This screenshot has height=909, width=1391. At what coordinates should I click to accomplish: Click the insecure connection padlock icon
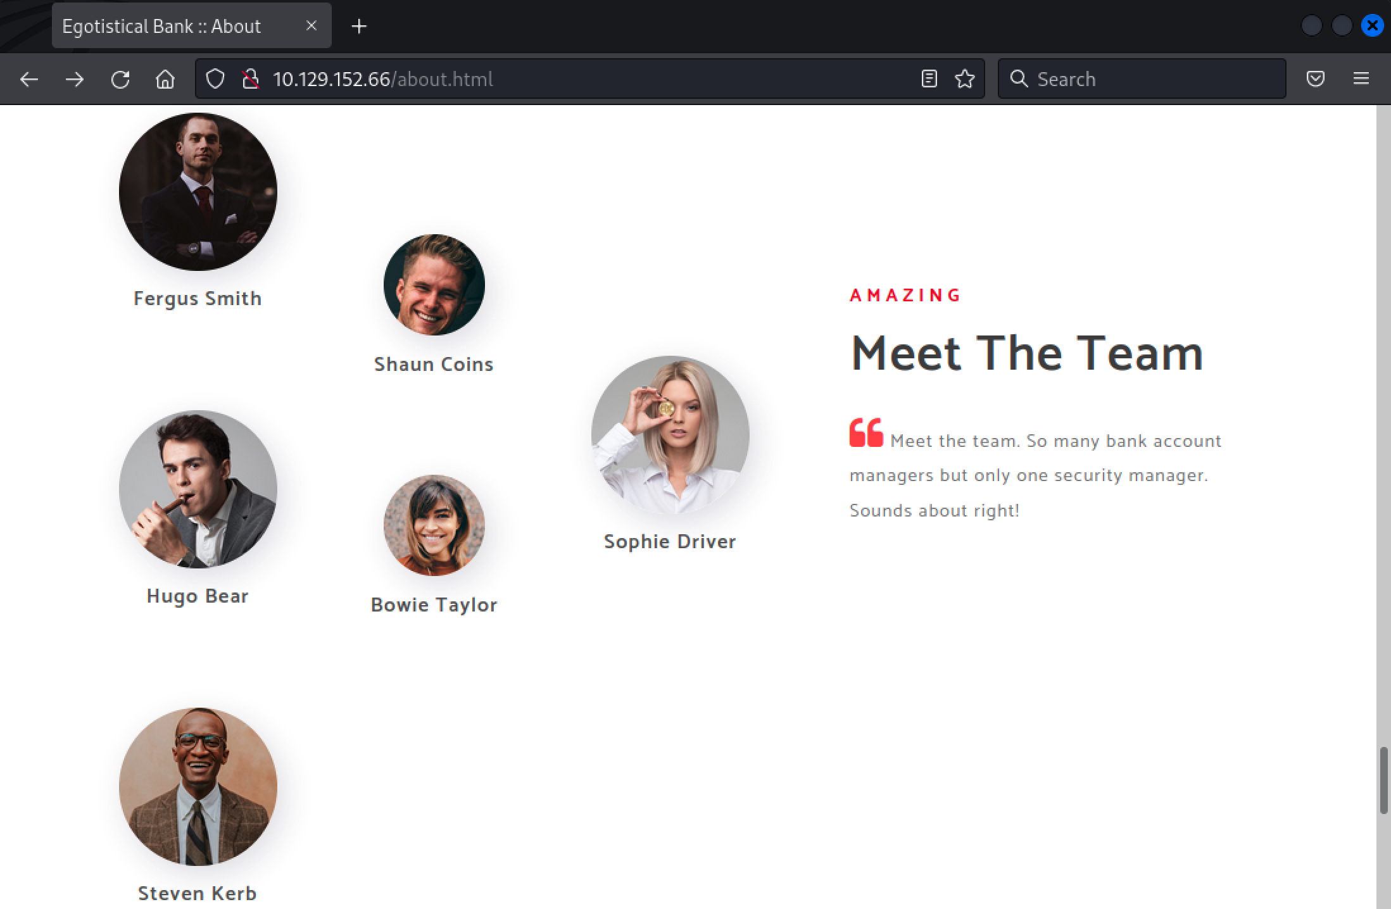point(251,79)
